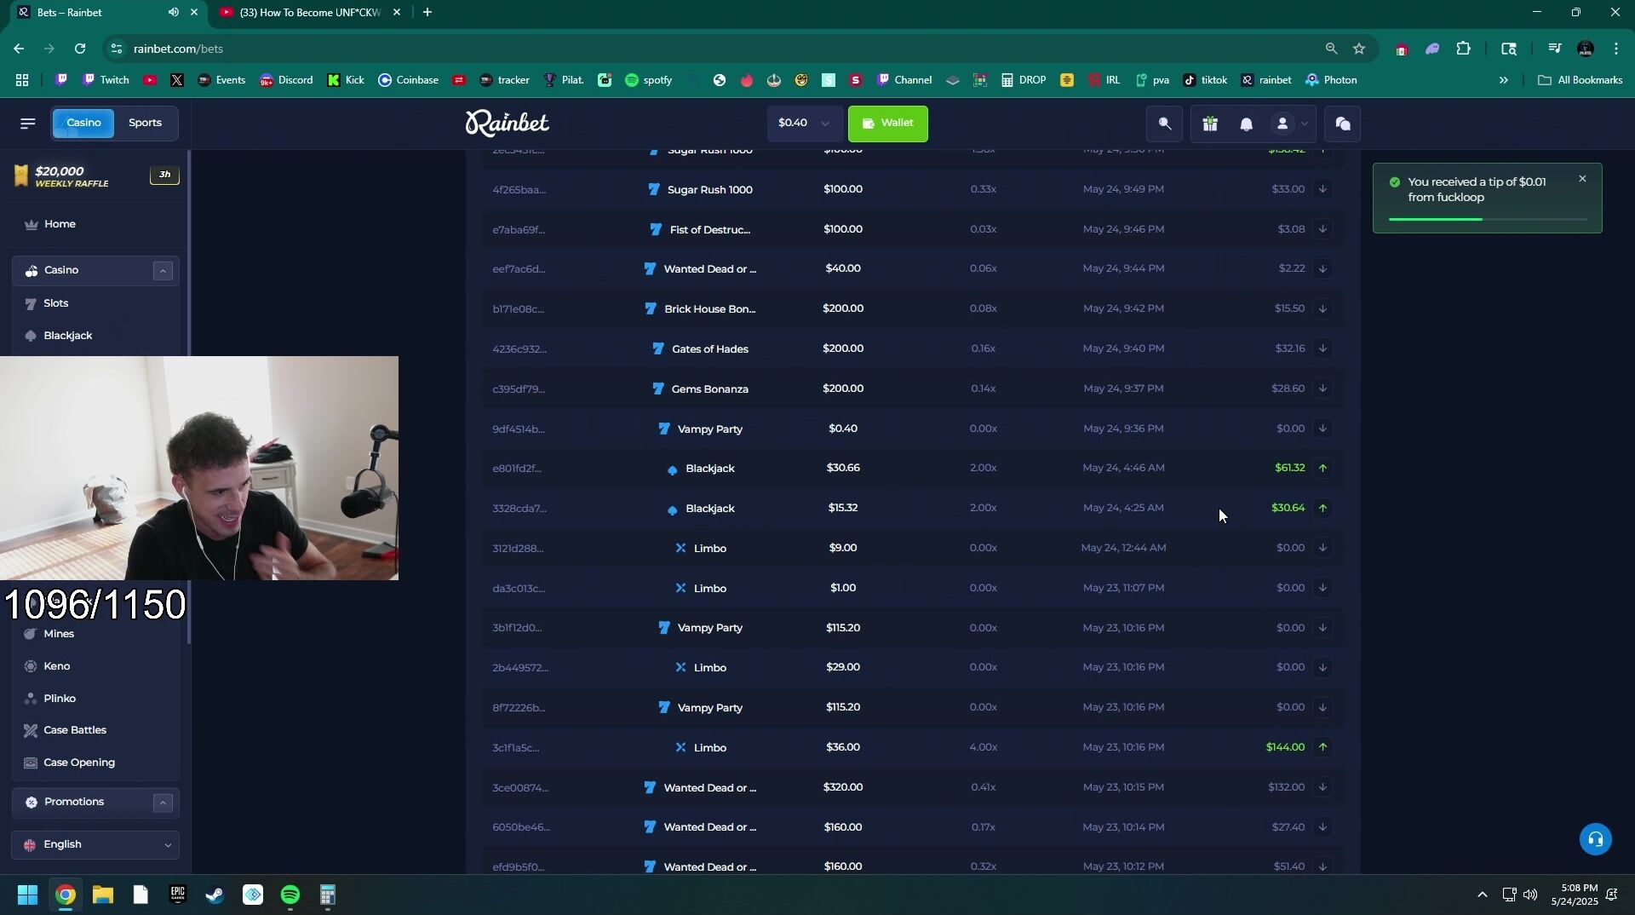1635x915 pixels.
Task: Open live support headset button
Action: [1595, 839]
